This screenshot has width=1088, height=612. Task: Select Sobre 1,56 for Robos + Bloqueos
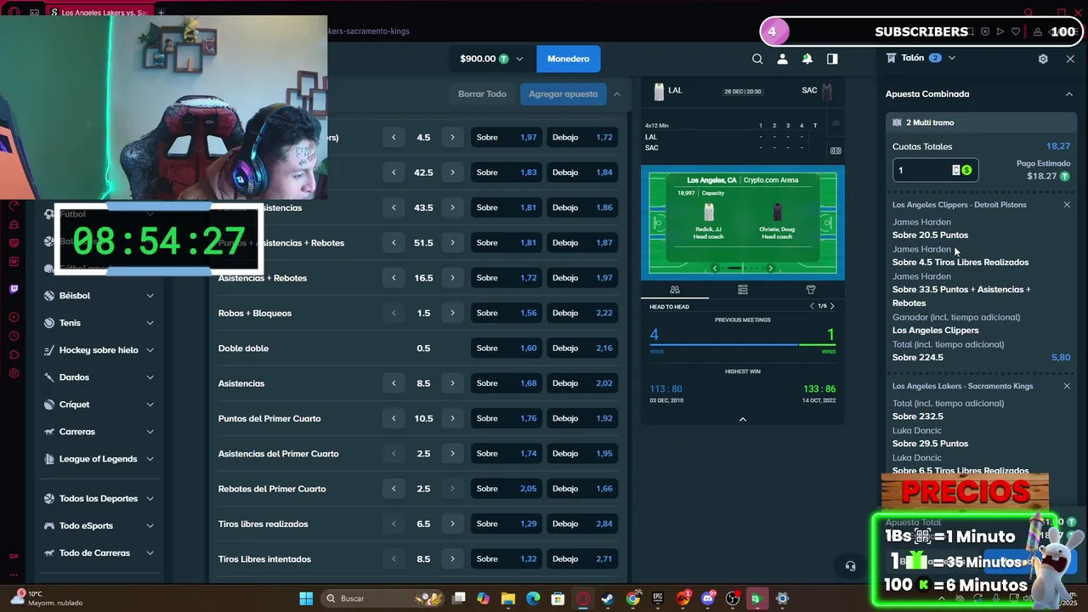click(x=507, y=313)
